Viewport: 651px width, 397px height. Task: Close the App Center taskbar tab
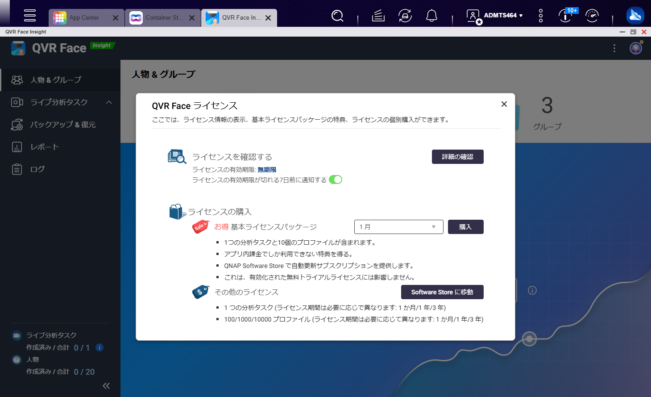[116, 18]
